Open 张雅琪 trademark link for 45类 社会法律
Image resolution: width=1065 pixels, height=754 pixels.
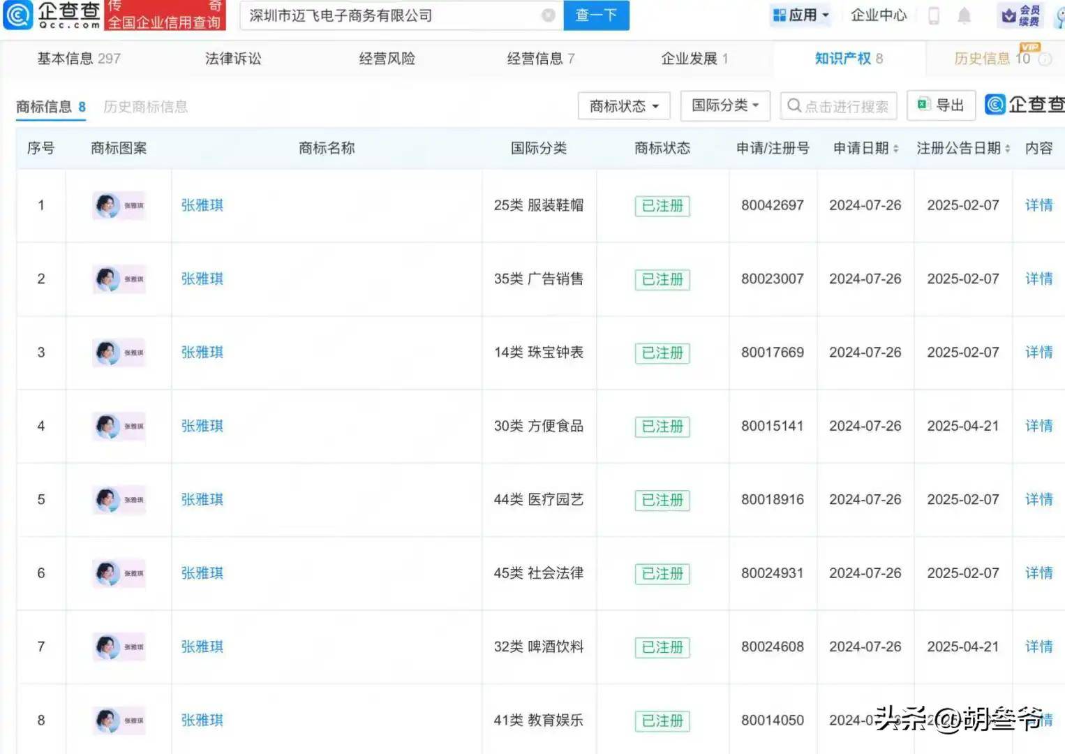202,573
